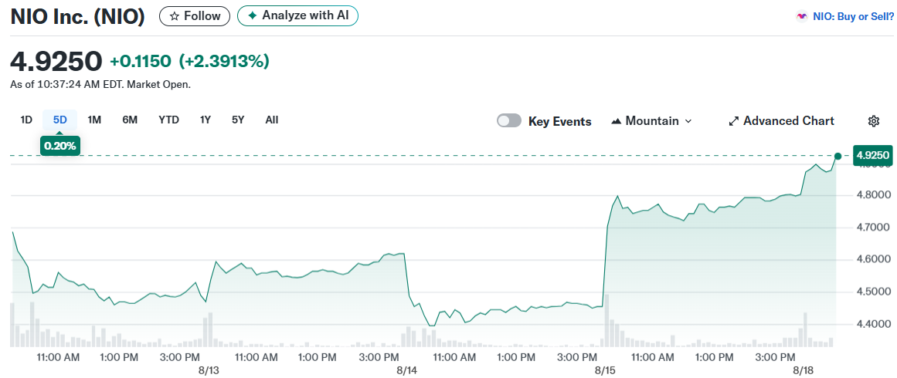Click the NIO Inc. (NIO) title
The height and width of the screenshot is (378, 897).
[x=78, y=16]
